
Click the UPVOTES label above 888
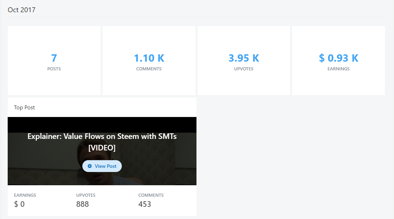pyautogui.click(x=86, y=195)
